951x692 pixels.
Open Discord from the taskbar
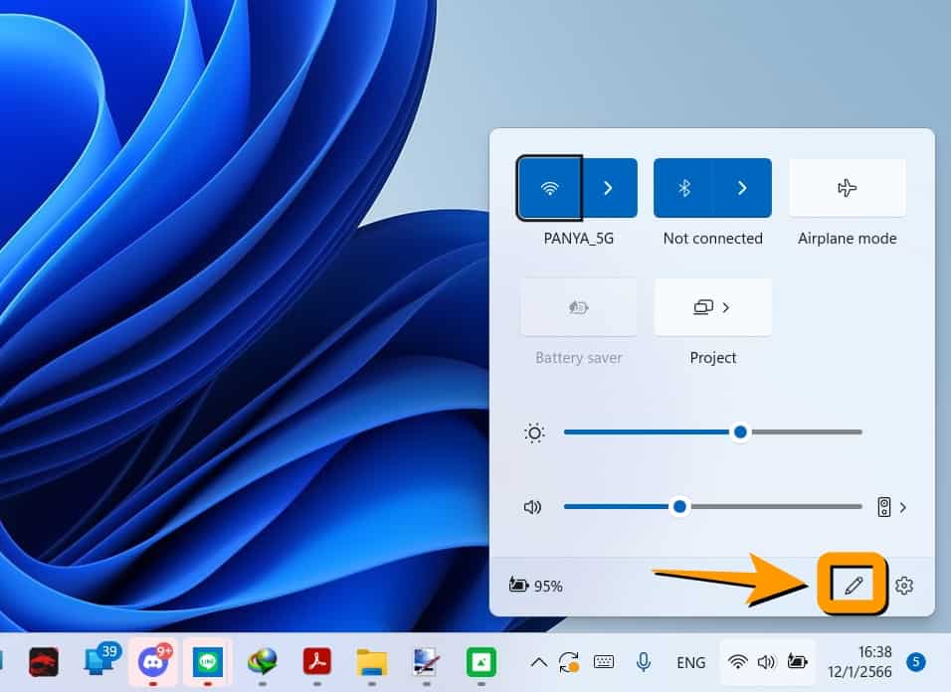tap(153, 662)
